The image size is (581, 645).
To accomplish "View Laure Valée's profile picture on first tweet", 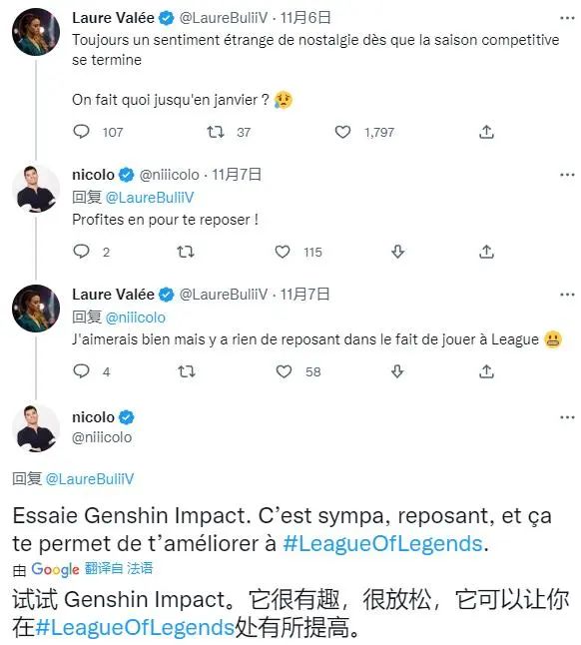I will click(x=36, y=32).
